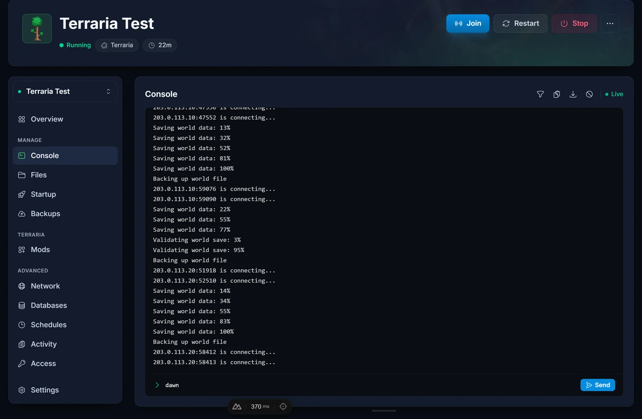Click the mountain logo icon in bottom bar
642x419 pixels.
point(237,407)
